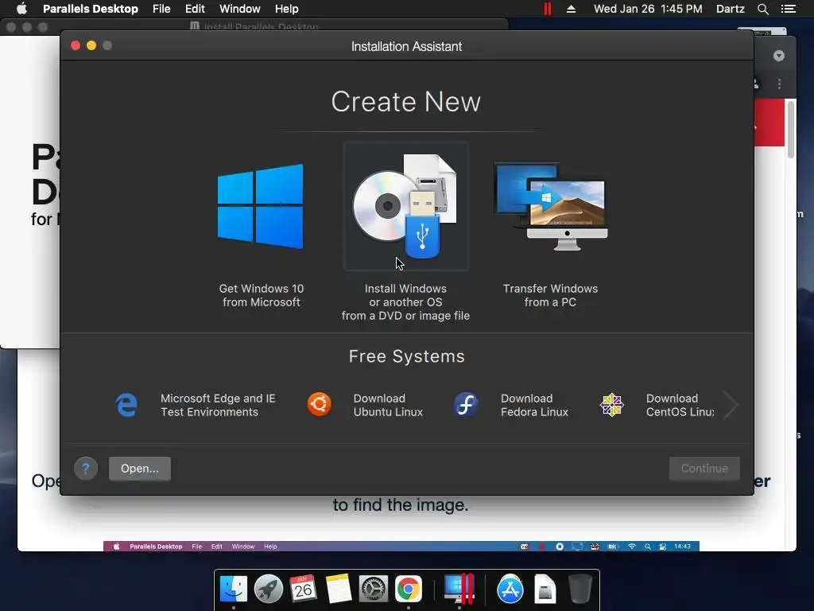Click the Dartz user name in menu bar
The width and height of the screenshot is (814, 611).
tap(730, 9)
